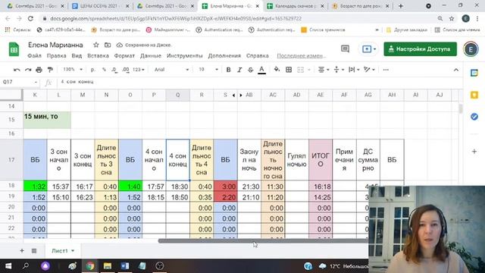Click the Google Sheets home logo
485x273 pixels.
tap(14, 49)
